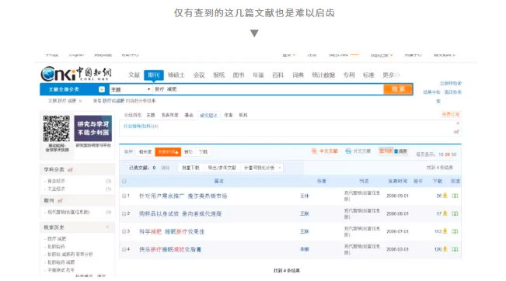Select the 文献 database tab

click(x=134, y=75)
